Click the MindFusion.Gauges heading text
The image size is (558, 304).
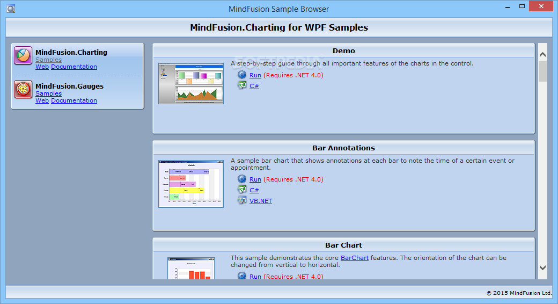click(x=69, y=86)
